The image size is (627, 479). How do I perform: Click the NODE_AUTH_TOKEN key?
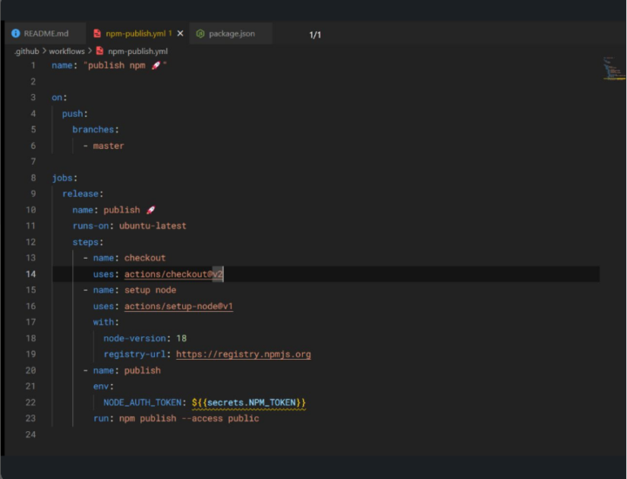pyautogui.click(x=142, y=402)
